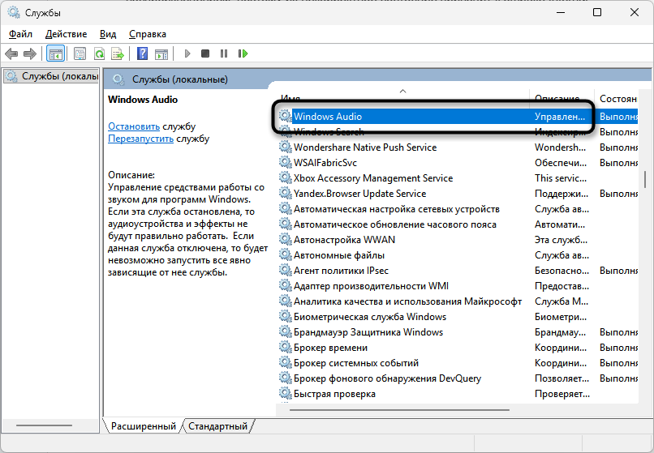The height and width of the screenshot is (453, 654).
Task: Open the Файл menu
Action: (x=20, y=34)
